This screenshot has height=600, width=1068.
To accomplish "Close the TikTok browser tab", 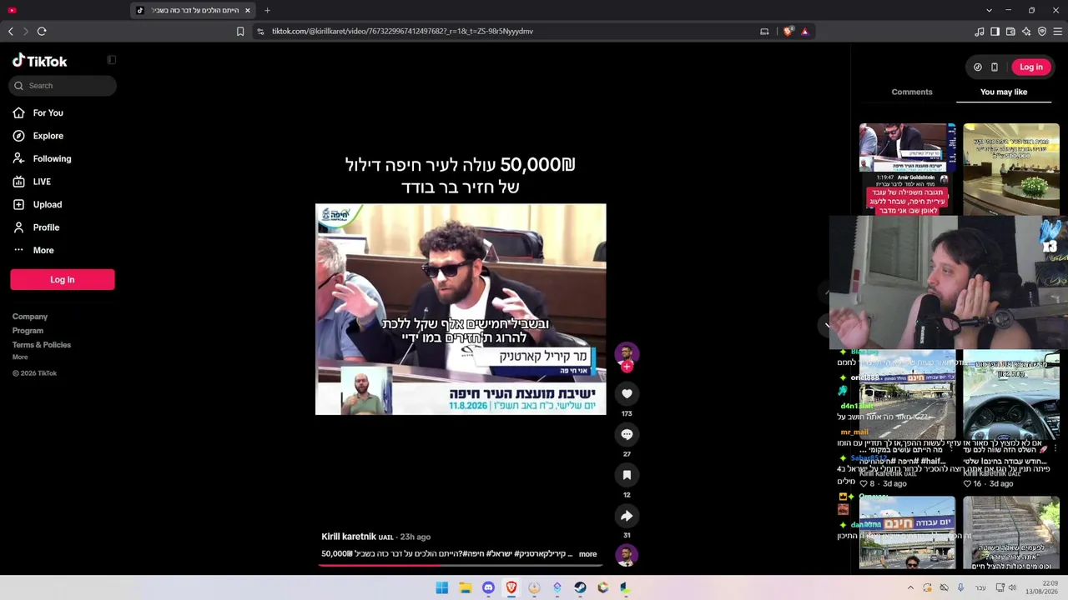I will coord(247,10).
